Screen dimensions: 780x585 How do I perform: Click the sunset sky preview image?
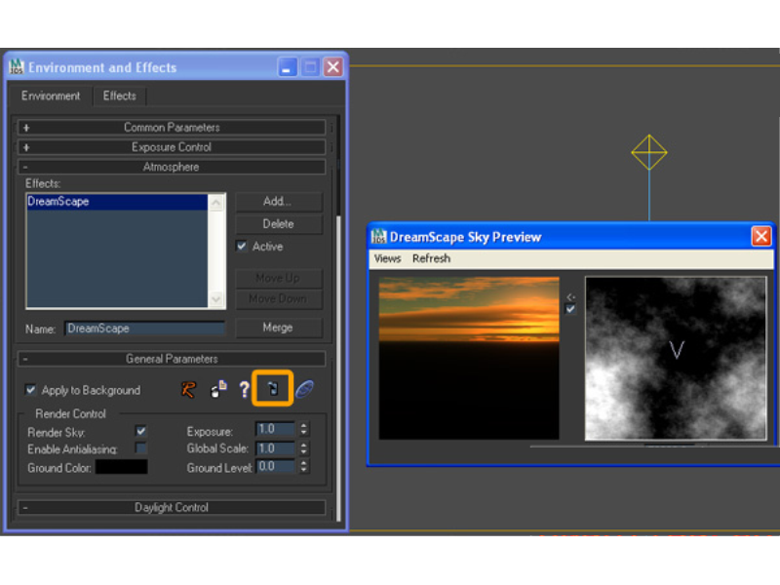click(x=469, y=358)
